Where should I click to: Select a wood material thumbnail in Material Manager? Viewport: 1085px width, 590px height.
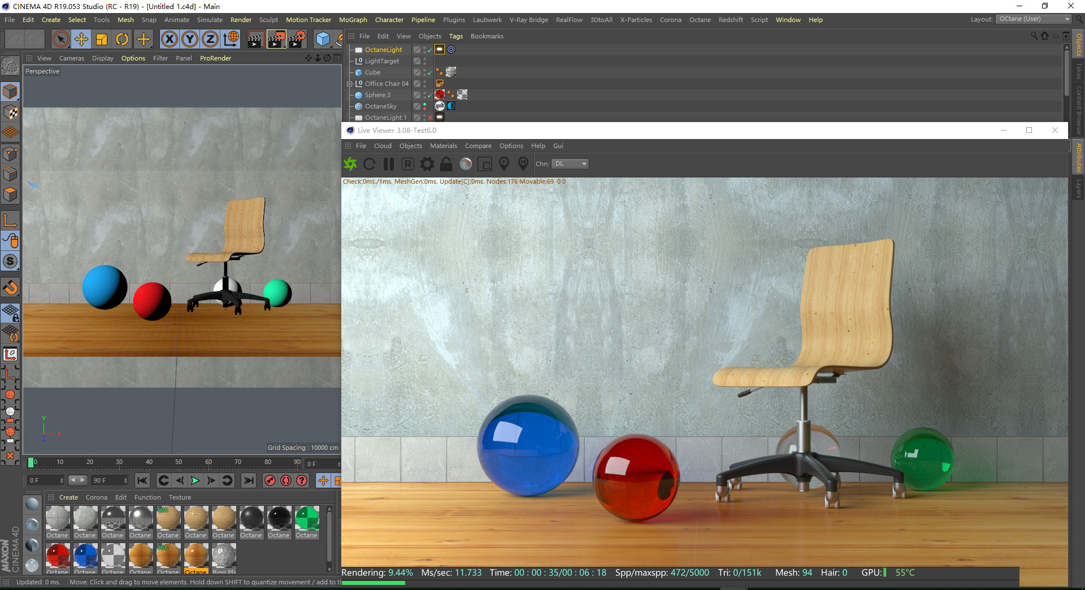pos(196,518)
